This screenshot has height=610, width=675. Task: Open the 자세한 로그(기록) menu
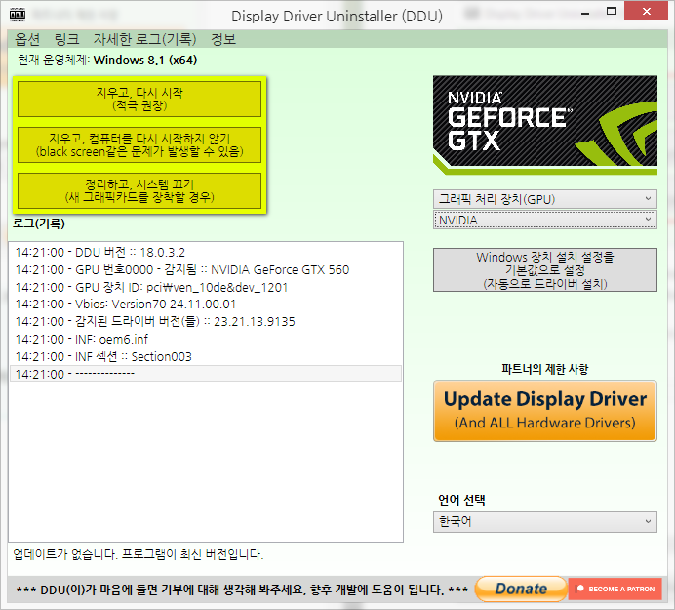pyautogui.click(x=144, y=39)
